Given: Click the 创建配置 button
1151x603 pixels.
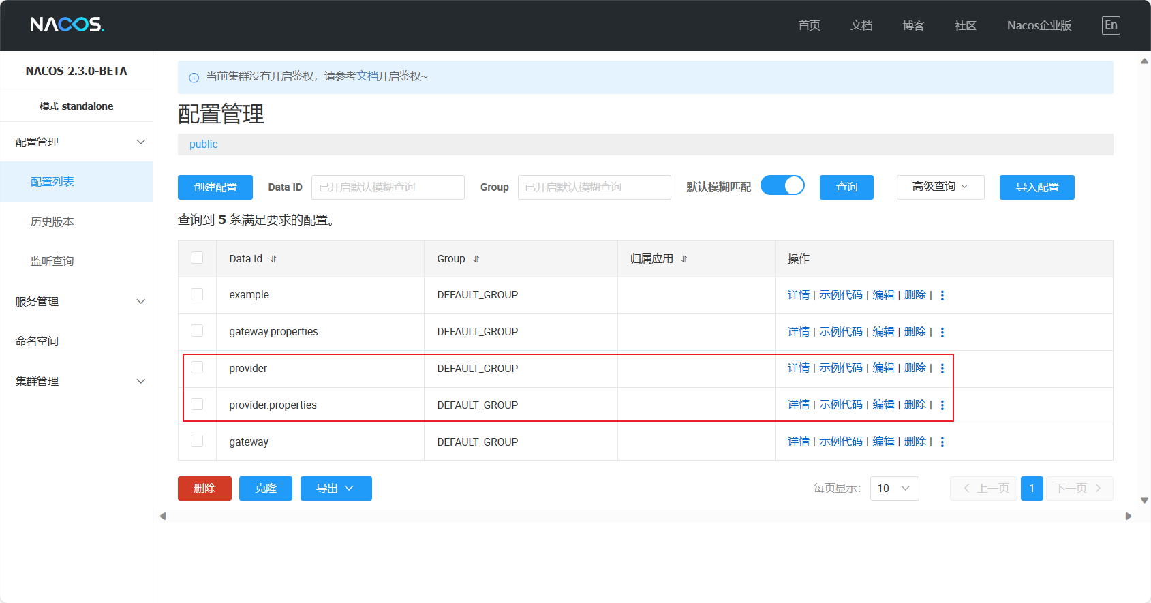Looking at the screenshot, I should (215, 187).
